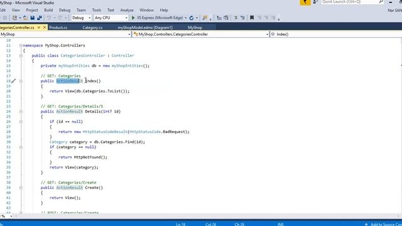This screenshot has width=402, height=226.
Task: Open the Build menu
Action: pos(48,10)
